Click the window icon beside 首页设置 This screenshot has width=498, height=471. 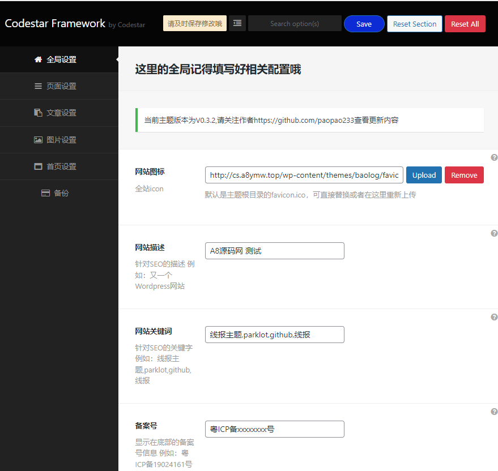(x=38, y=166)
